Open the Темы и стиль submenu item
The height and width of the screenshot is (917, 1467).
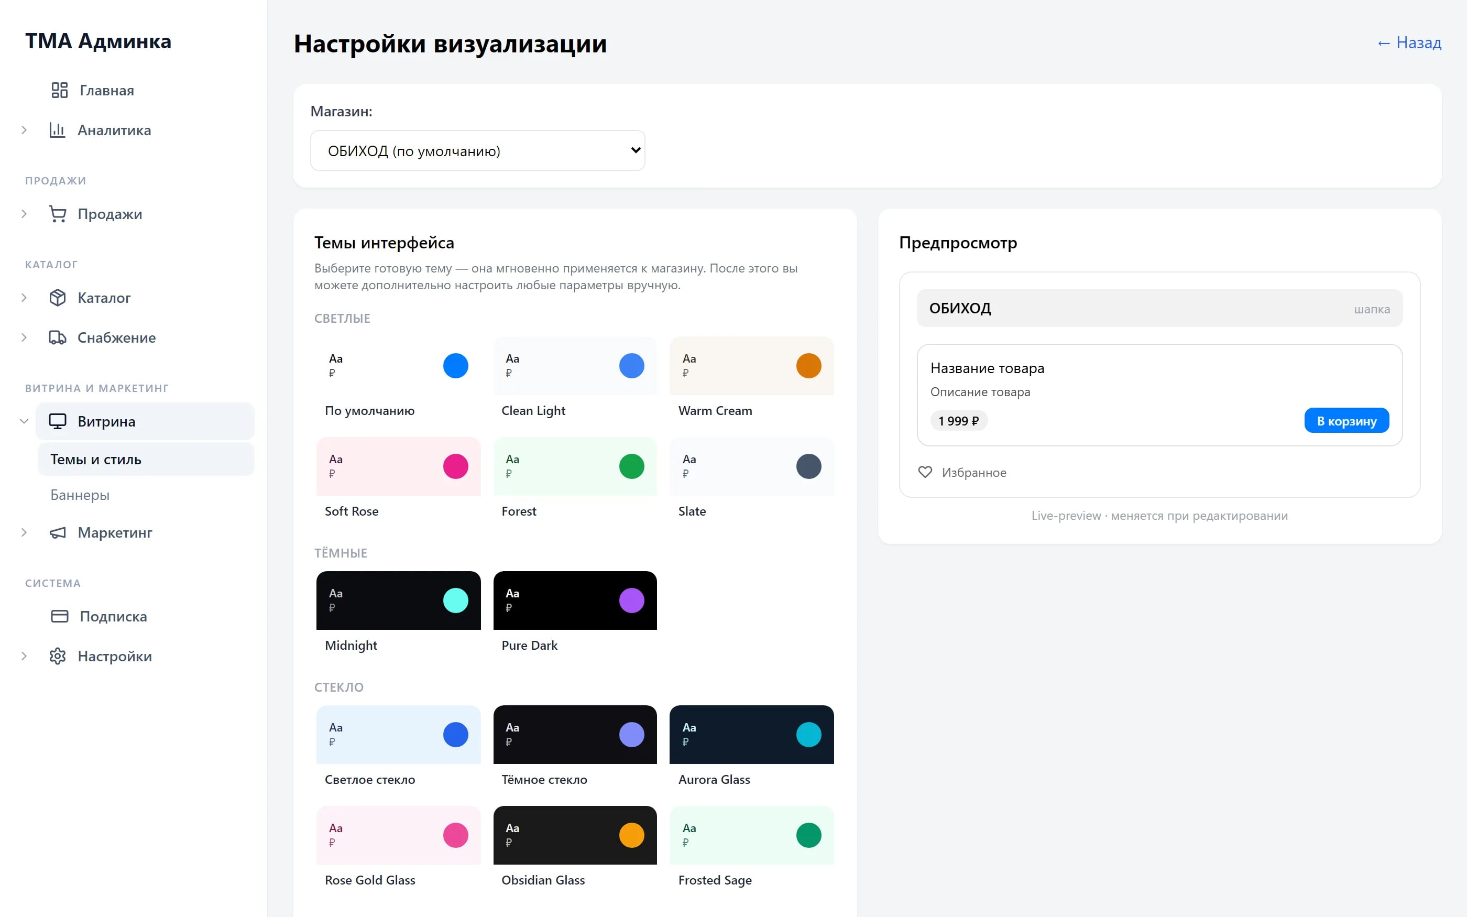tap(146, 459)
